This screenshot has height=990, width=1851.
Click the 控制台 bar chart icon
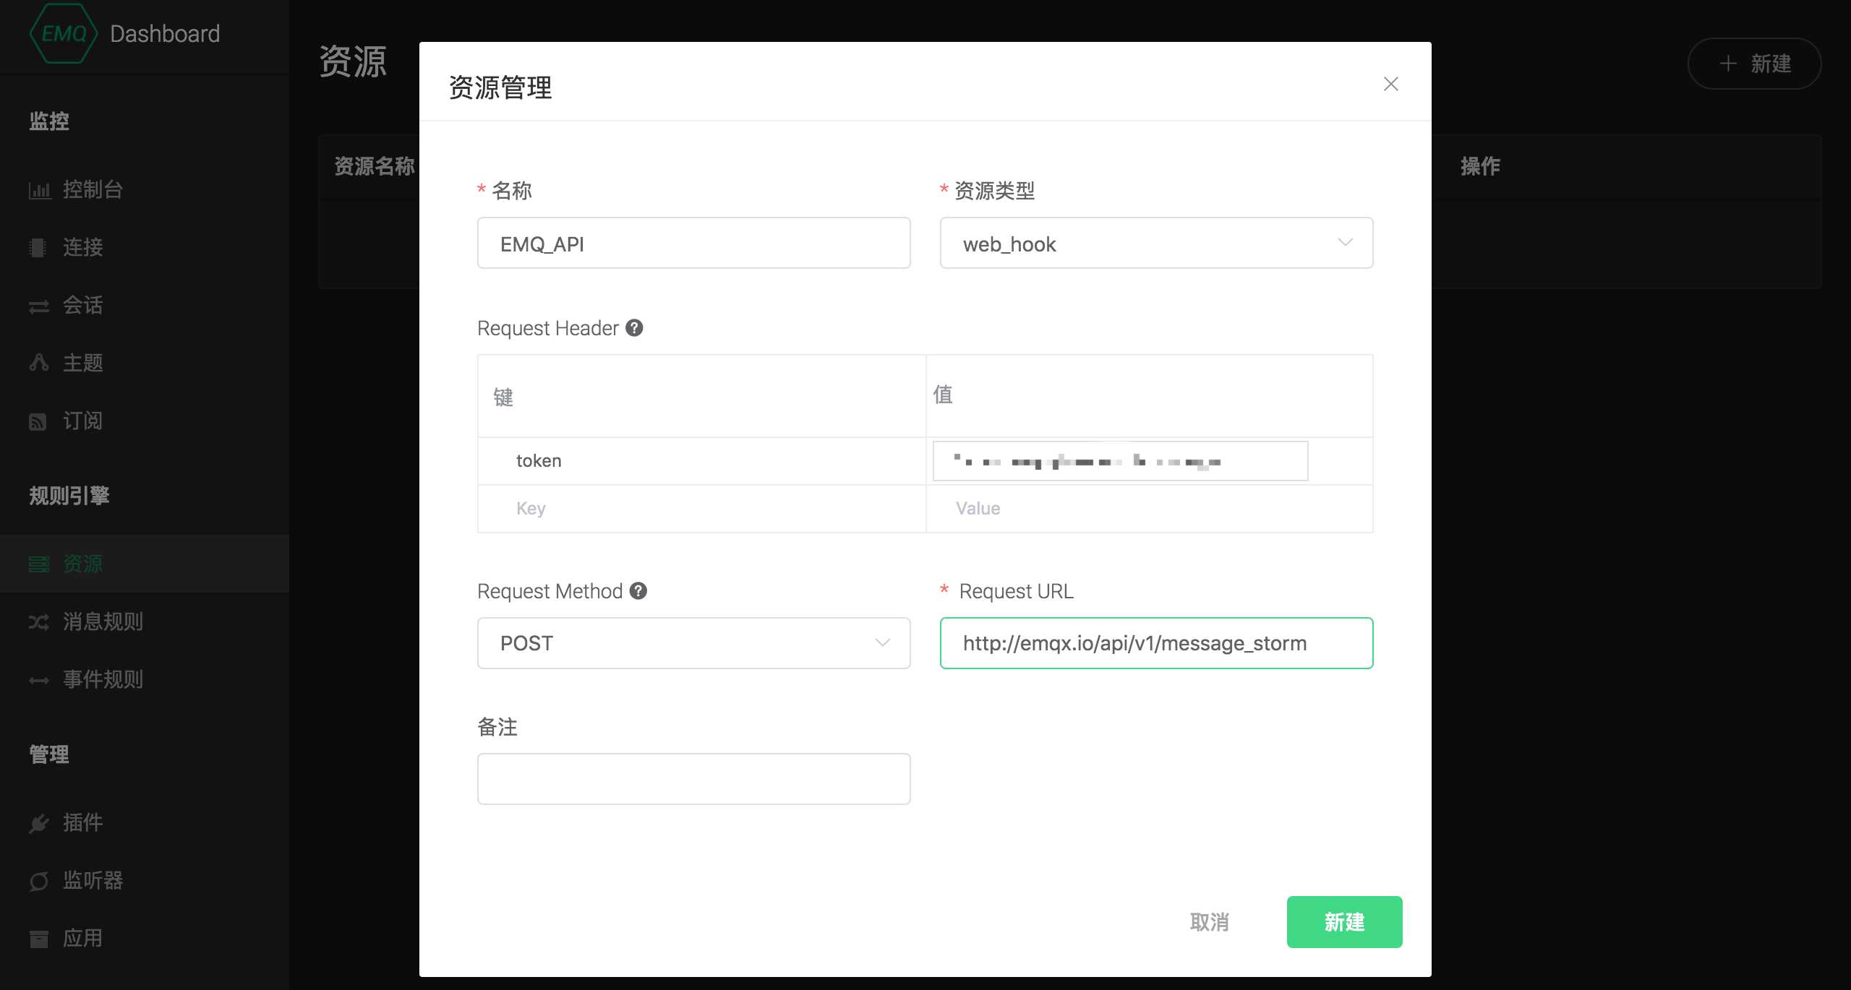pos(39,190)
